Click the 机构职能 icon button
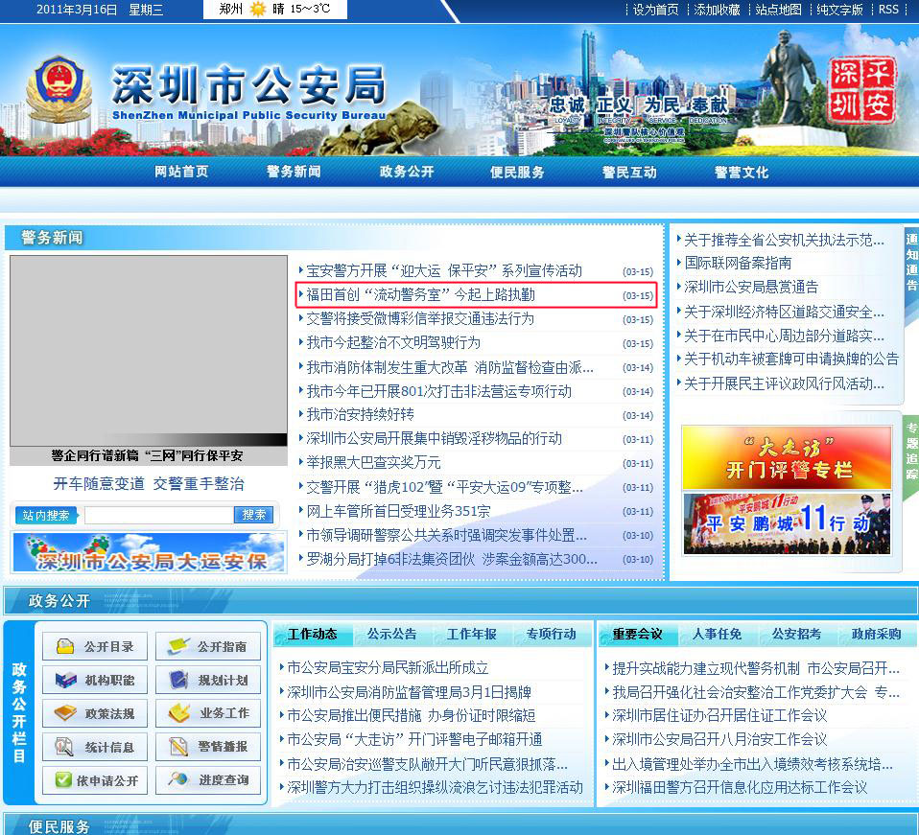This screenshot has height=835, width=919. [94, 680]
